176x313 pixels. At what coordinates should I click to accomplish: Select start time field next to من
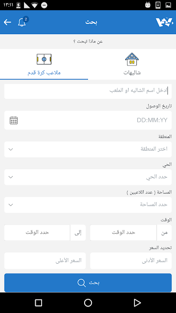(123, 233)
